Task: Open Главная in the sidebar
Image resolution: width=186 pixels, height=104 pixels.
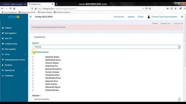Action: (x=8, y=28)
